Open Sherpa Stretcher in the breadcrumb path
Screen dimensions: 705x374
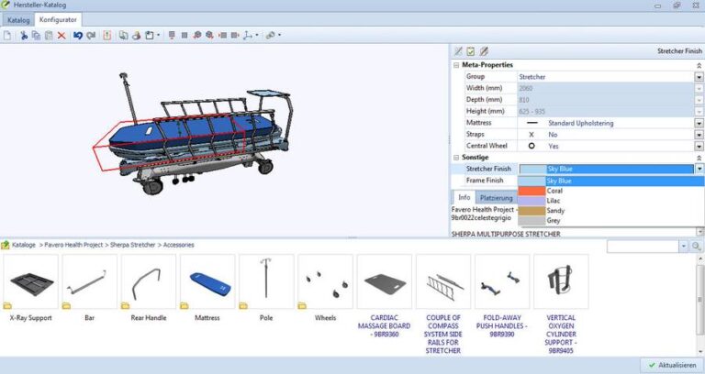135,246
